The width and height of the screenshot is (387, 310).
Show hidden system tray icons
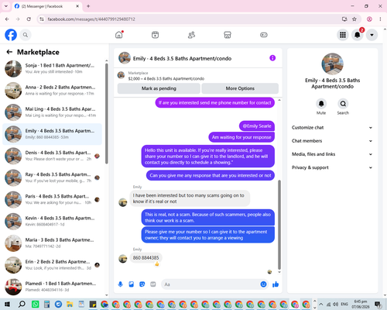tap(321, 305)
